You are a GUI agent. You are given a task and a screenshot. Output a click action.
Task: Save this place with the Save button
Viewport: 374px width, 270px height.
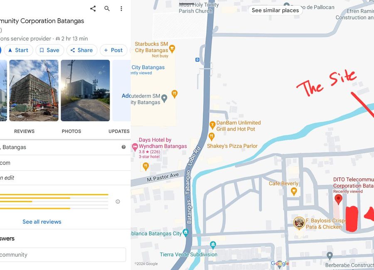(x=49, y=50)
